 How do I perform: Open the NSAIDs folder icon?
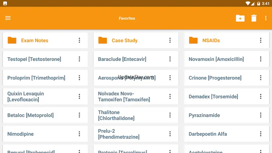193,40
